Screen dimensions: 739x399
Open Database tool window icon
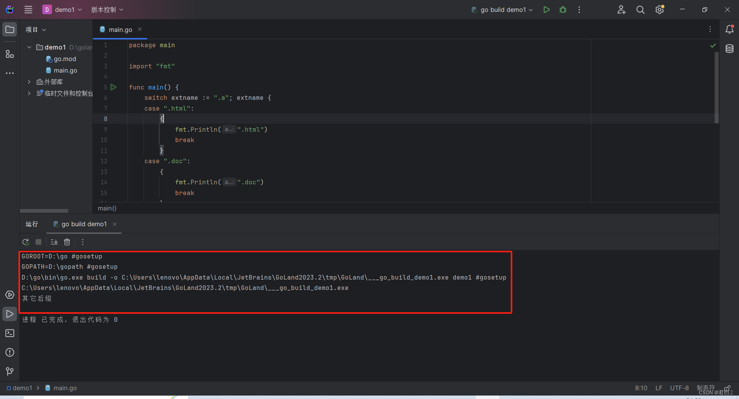point(729,49)
